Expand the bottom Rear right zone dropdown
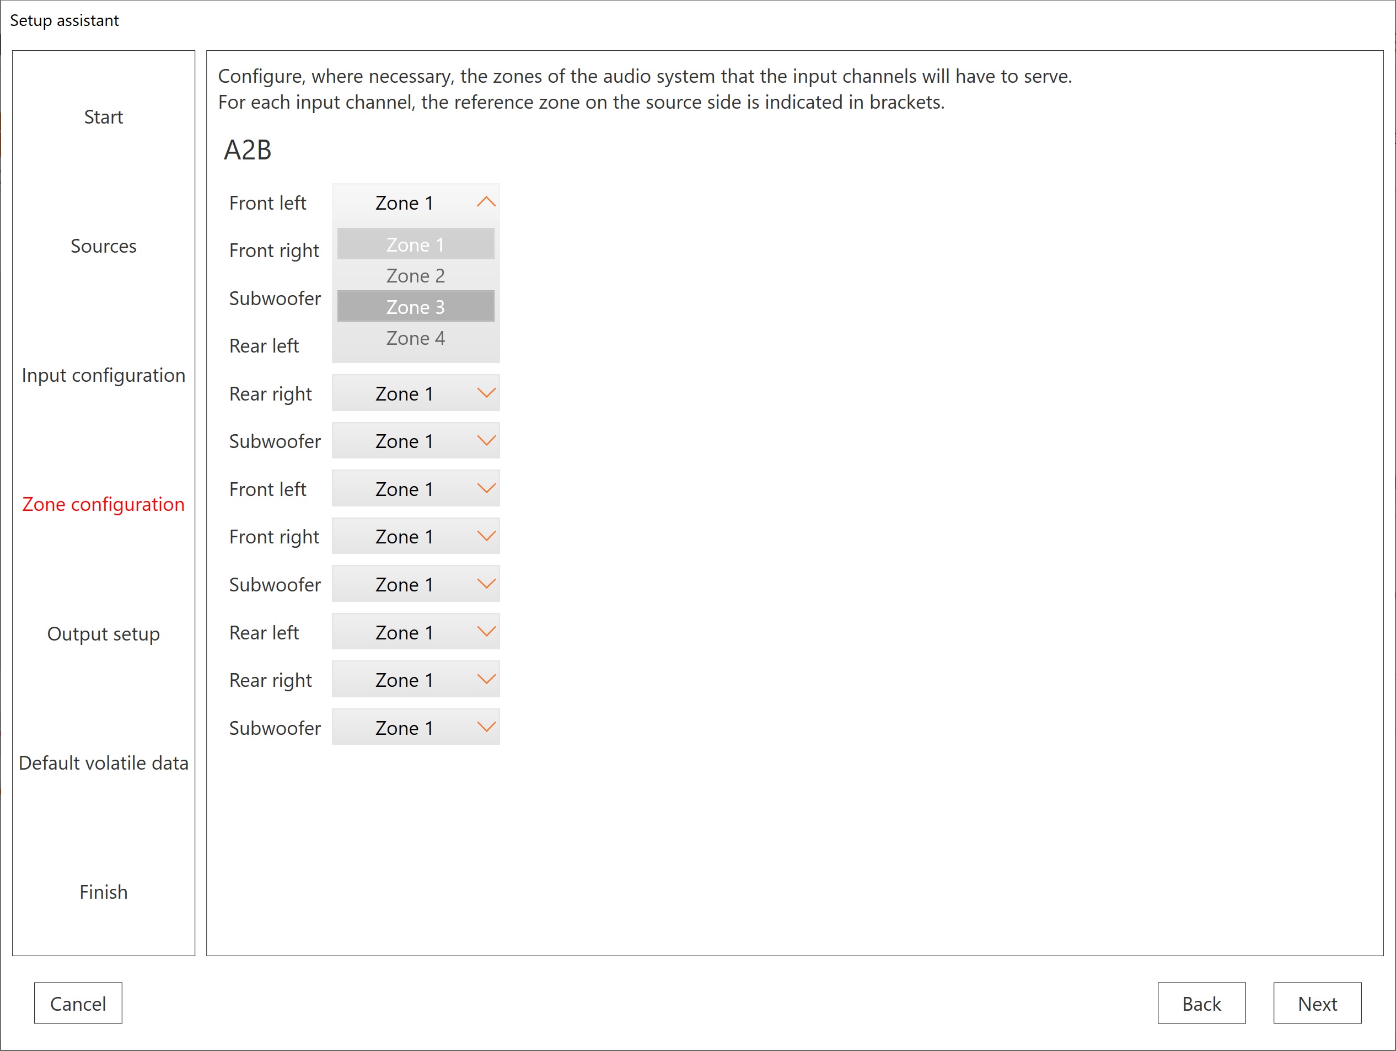 click(416, 680)
